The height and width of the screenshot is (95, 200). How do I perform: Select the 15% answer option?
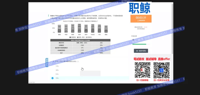coord(57,66)
